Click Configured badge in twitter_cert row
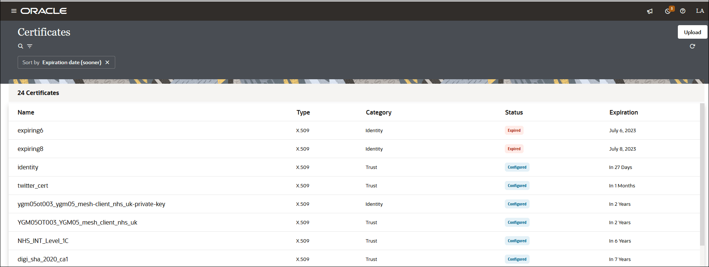 coord(517,186)
